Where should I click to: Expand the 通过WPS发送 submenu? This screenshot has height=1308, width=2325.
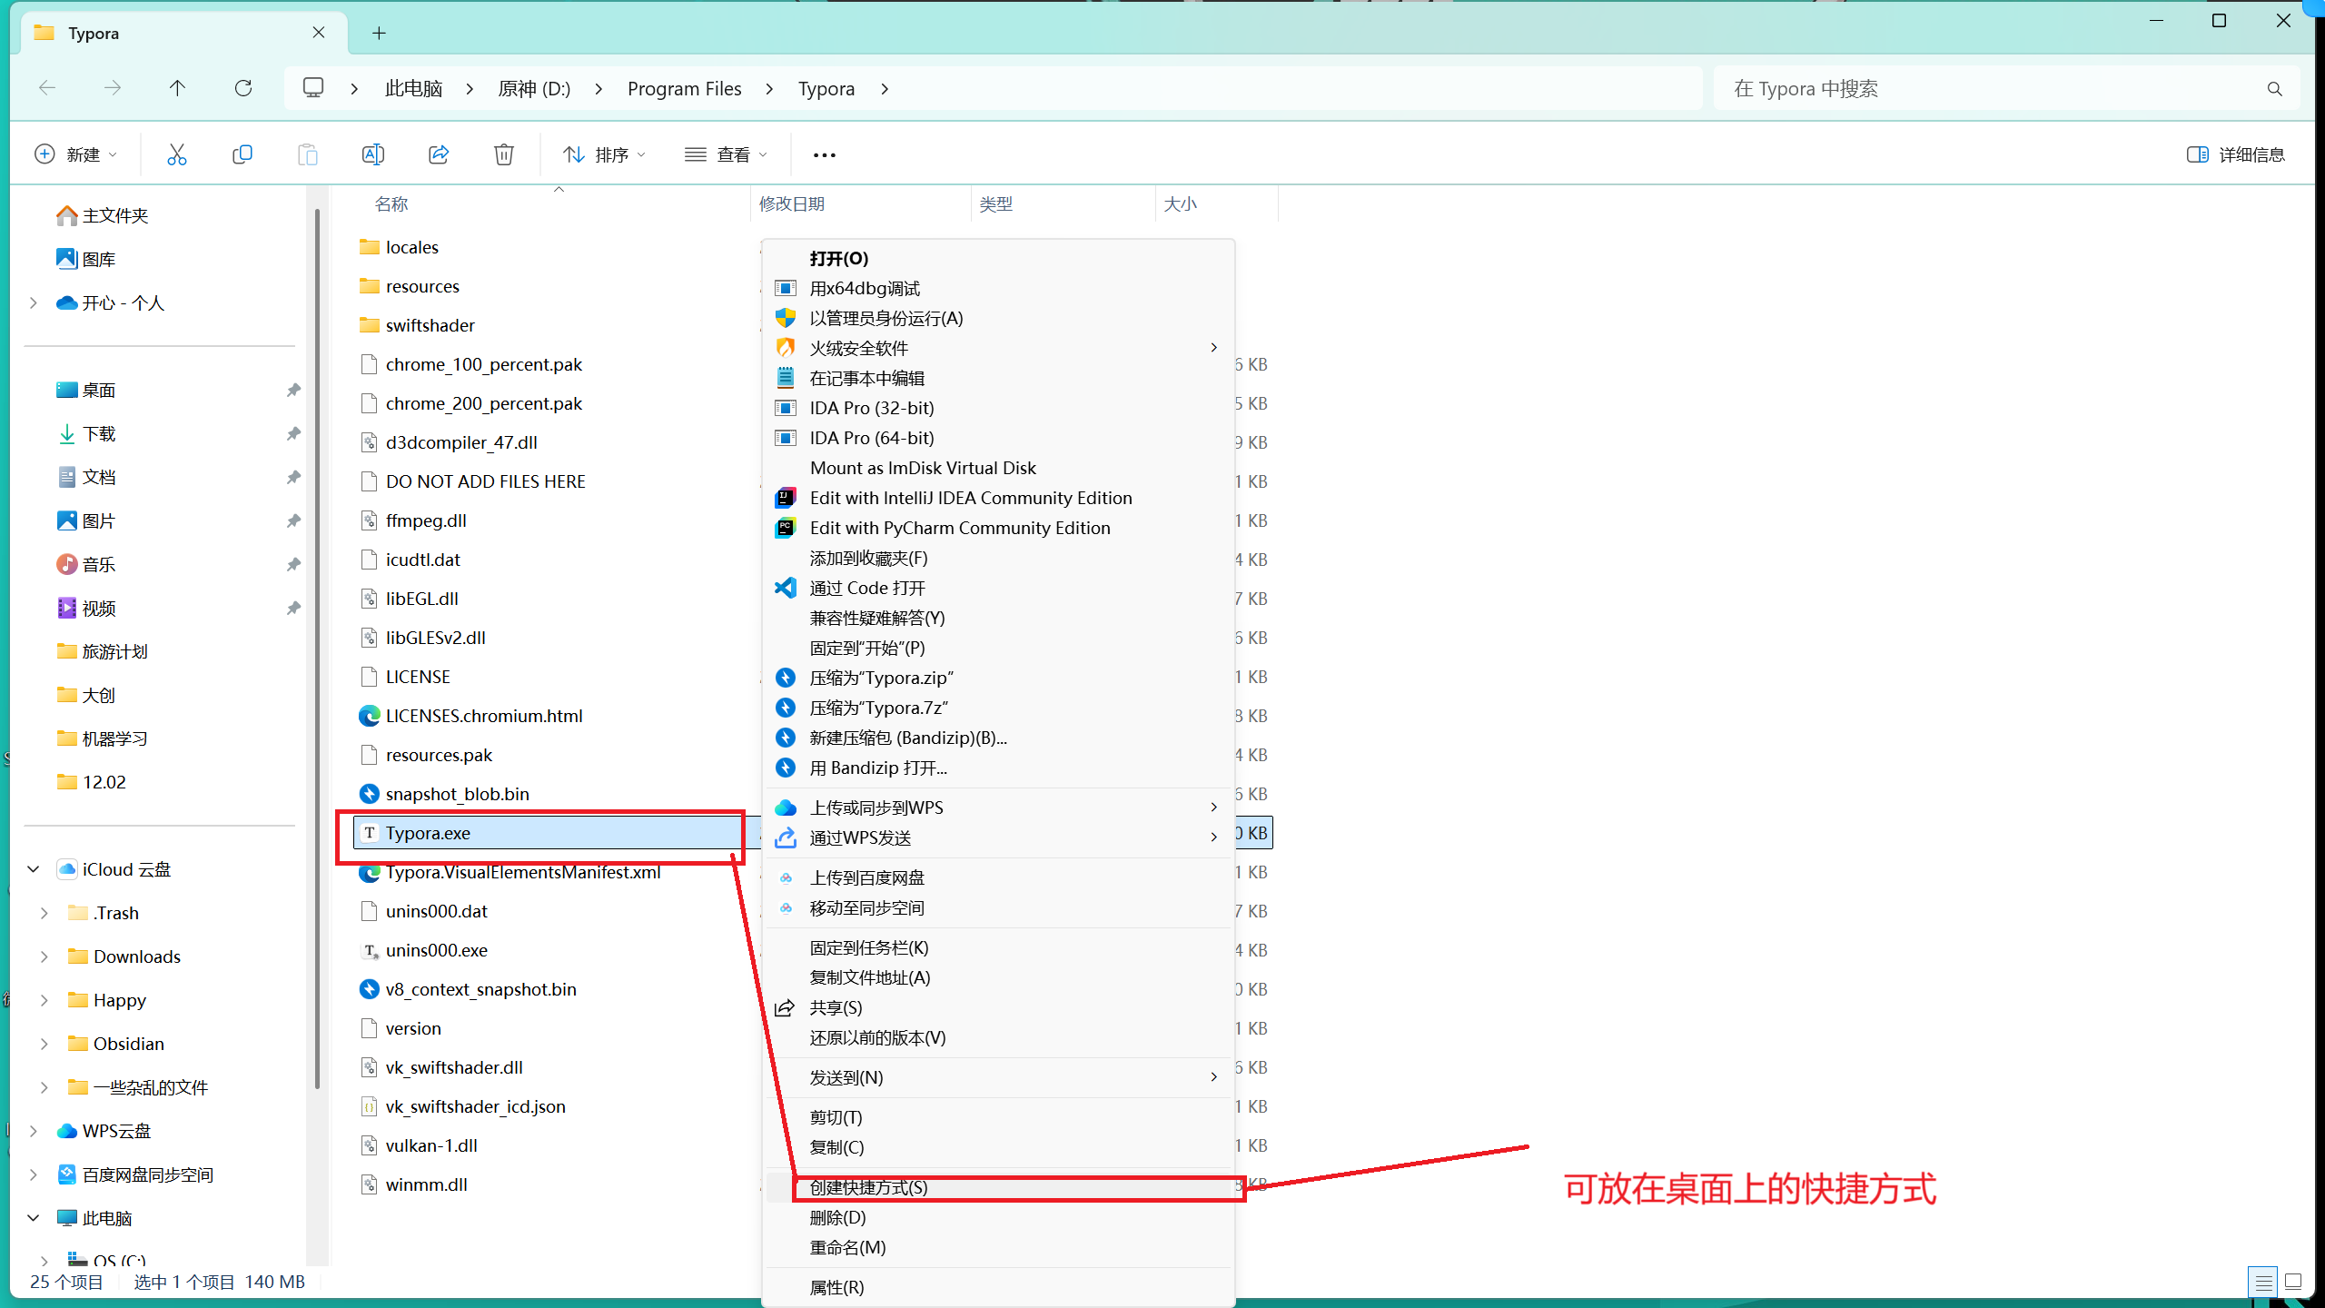(999, 837)
